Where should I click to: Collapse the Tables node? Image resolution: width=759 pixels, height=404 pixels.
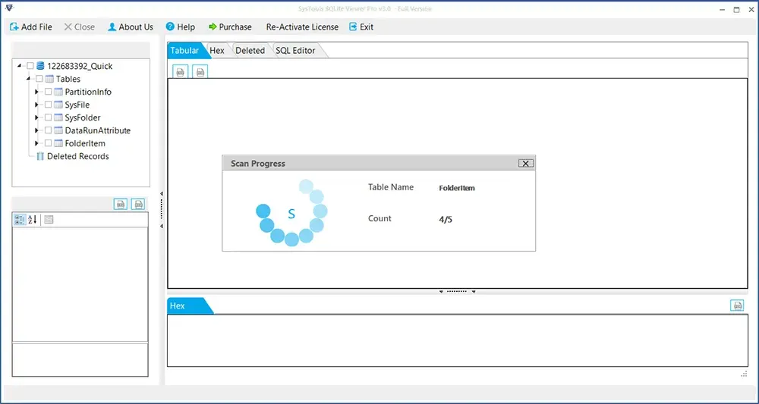(x=28, y=79)
